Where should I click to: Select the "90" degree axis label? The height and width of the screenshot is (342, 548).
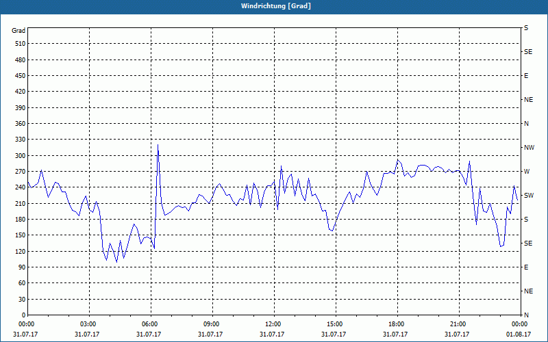22,267
